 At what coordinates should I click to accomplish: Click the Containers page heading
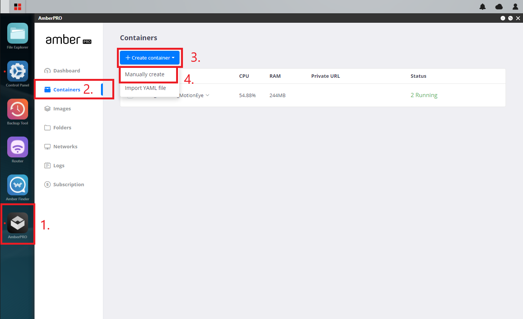click(x=139, y=38)
